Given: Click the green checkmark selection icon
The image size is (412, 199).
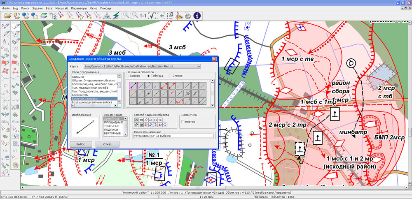Looking at the screenshot, I should pyautogui.click(x=152, y=16).
